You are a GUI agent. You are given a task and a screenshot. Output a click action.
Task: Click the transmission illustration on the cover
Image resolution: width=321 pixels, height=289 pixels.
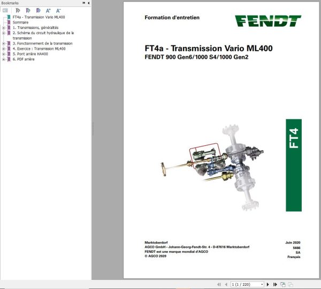pyautogui.click(x=212, y=167)
